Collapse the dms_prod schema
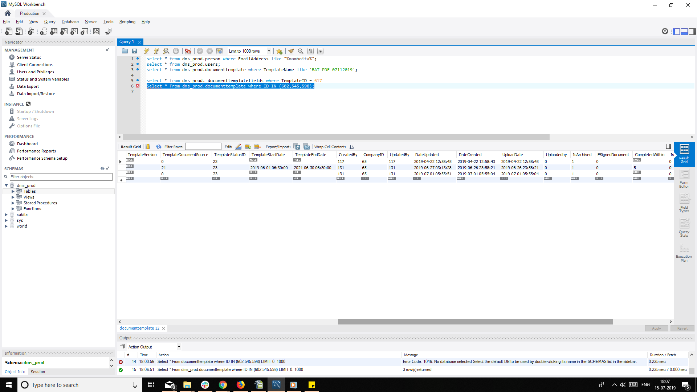This screenshot has width=697, height=392. (6, 185)
